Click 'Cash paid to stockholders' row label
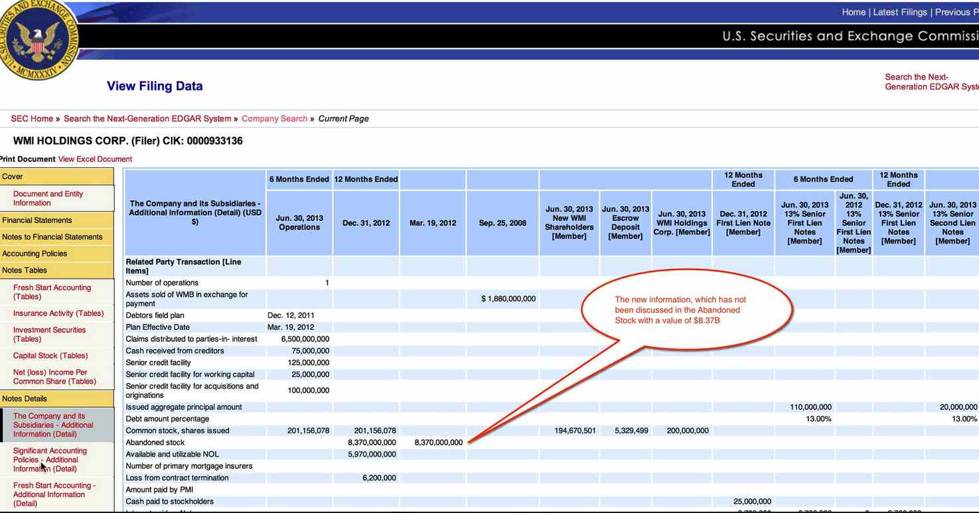This screenshot has height=513, width=979. (170, 502)
